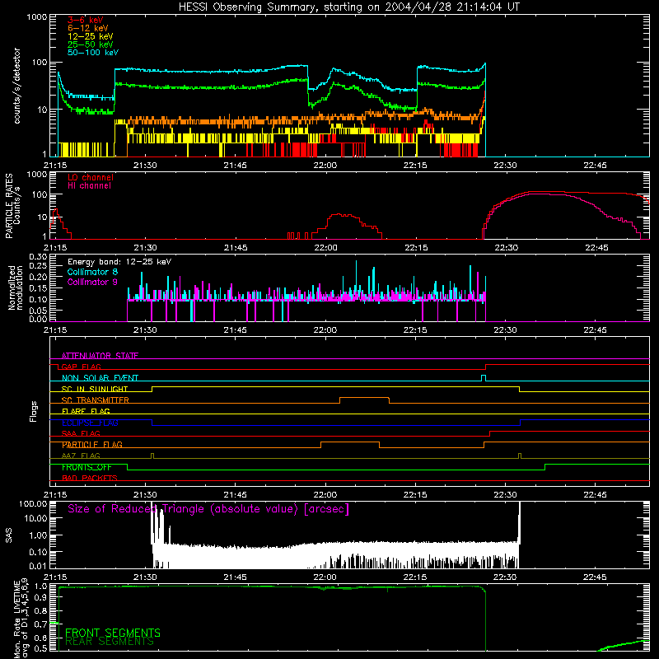Viewport: 659px width, 659px height.
Task: Click the PARTICLE_FLAG label
Action: (92, 445)
